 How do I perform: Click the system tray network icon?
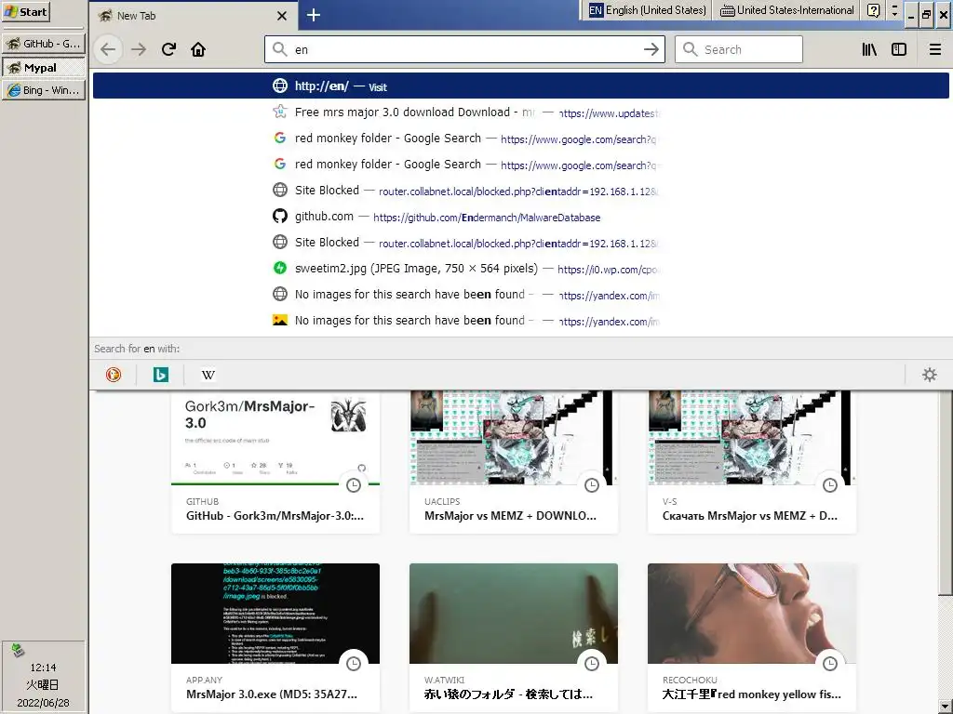(x=18, y=651)
